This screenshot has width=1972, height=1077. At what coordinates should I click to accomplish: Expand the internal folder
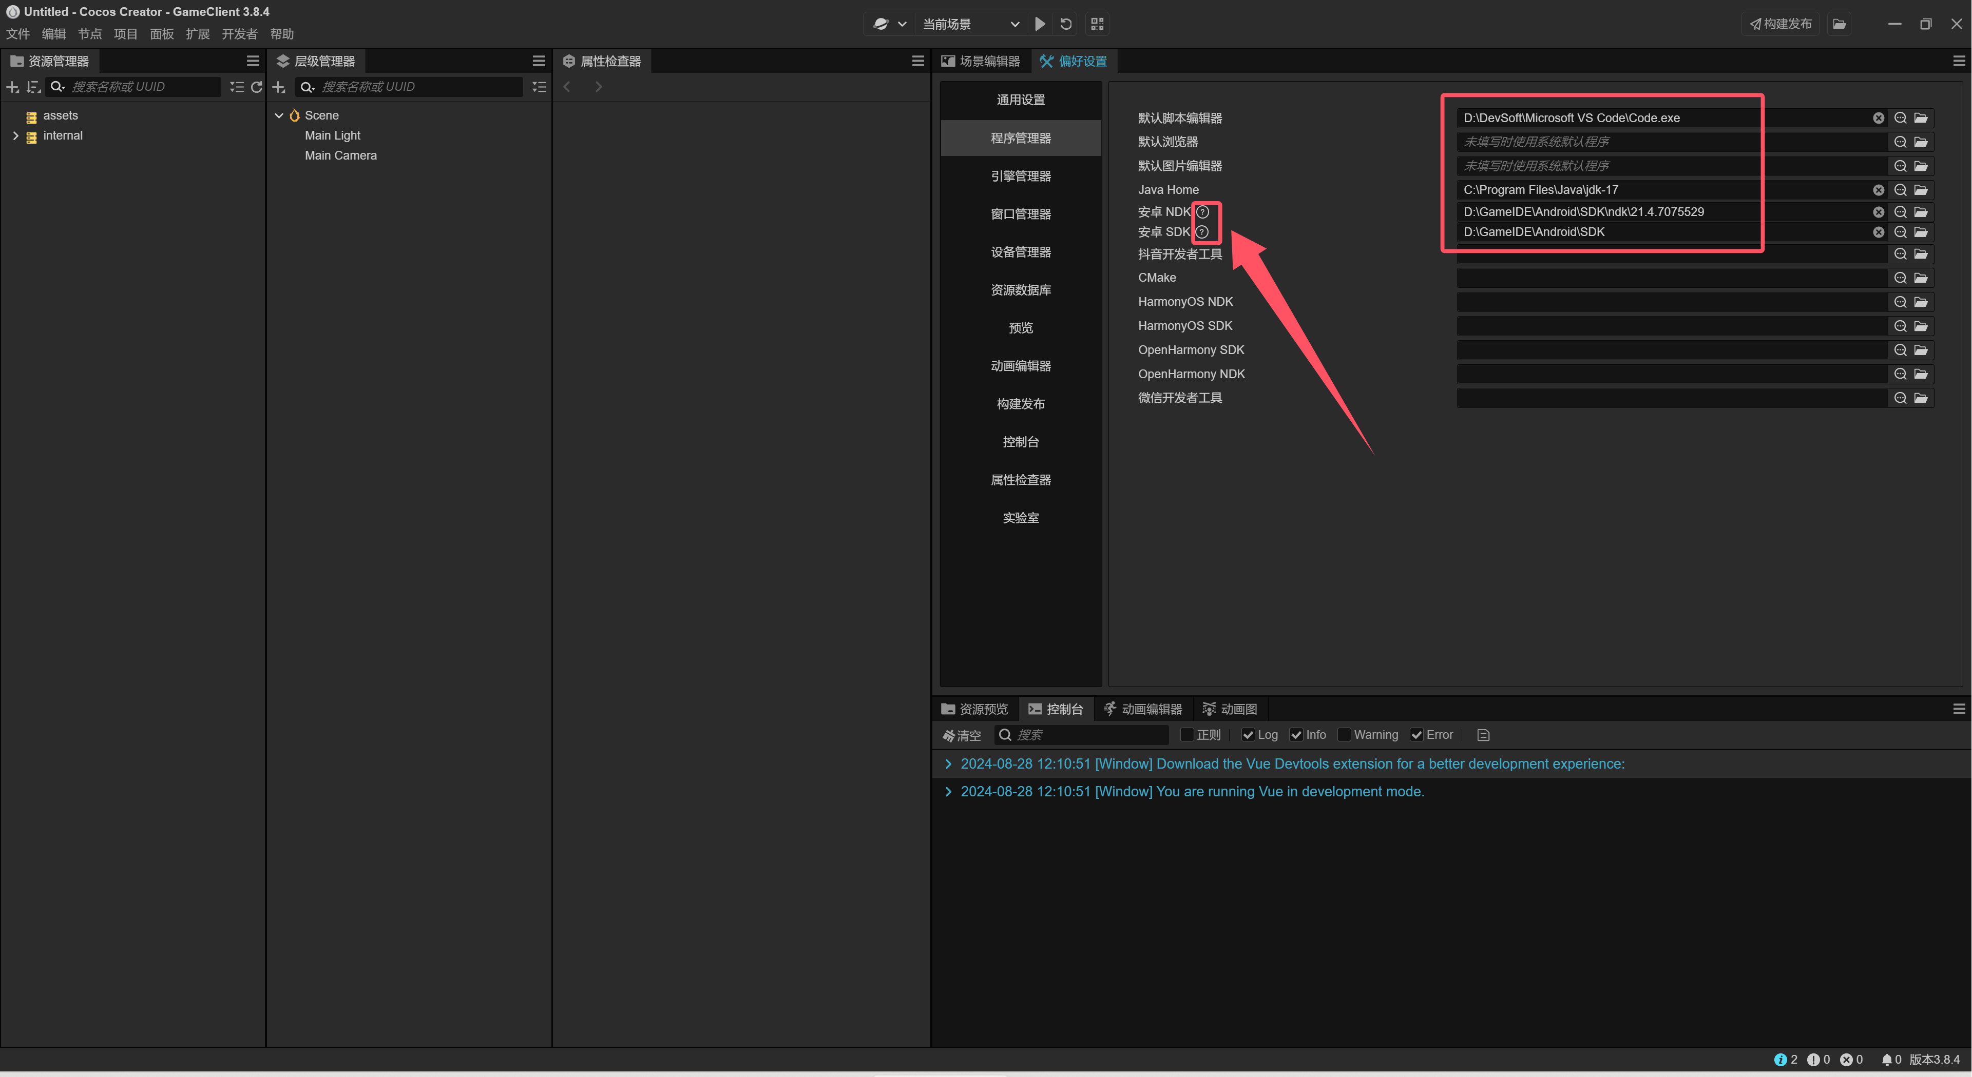tap(15, 135)
